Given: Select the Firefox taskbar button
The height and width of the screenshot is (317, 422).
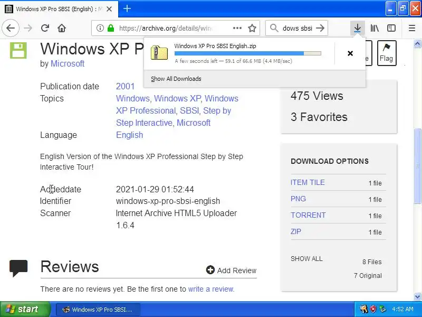Looking at the screenshot, I should point(98,310).
